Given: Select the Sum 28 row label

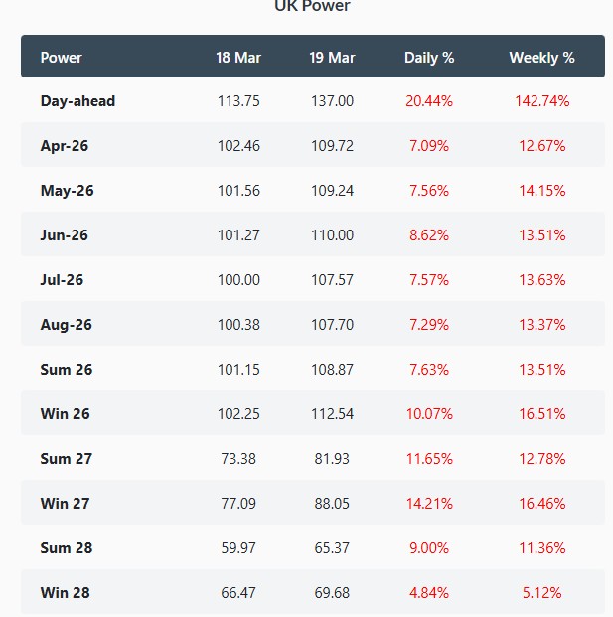Looking at the screenshot, I should [67, 548].
